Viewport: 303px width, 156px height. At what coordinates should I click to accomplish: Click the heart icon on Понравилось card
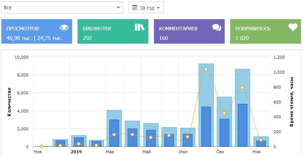[x=293, y=27]
